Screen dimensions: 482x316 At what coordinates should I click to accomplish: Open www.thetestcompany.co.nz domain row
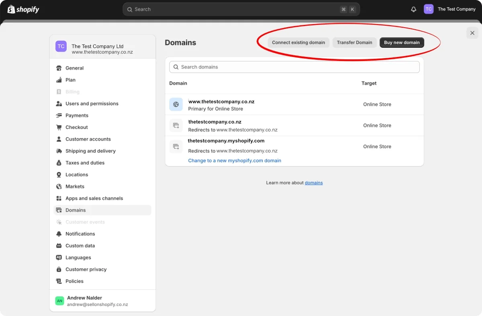click(x=294, y=105)
